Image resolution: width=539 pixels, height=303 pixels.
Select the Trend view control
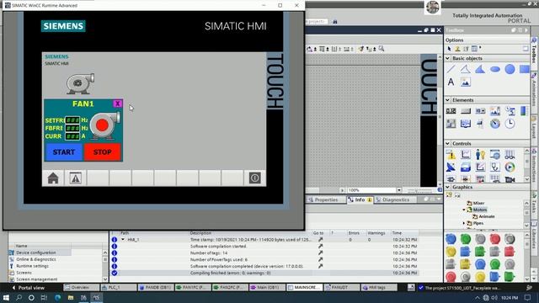click(x=466, y=155)
